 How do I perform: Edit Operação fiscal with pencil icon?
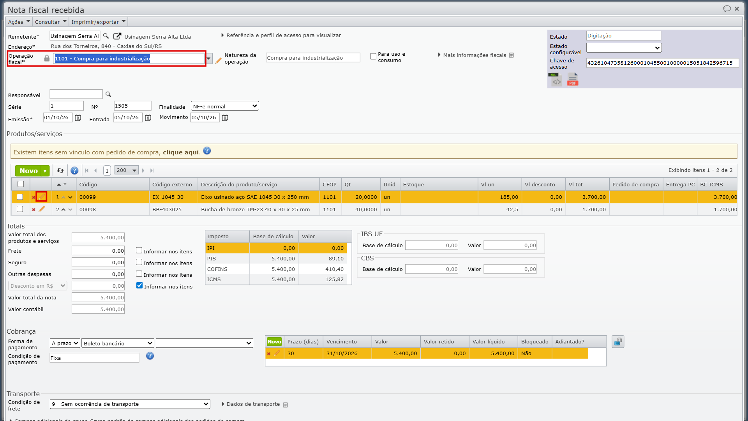(x=218, y=60)
